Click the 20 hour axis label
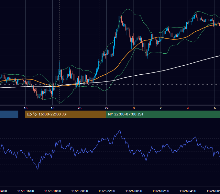The height and width of the screenshot is (194, 220). (x=80, y=108)
